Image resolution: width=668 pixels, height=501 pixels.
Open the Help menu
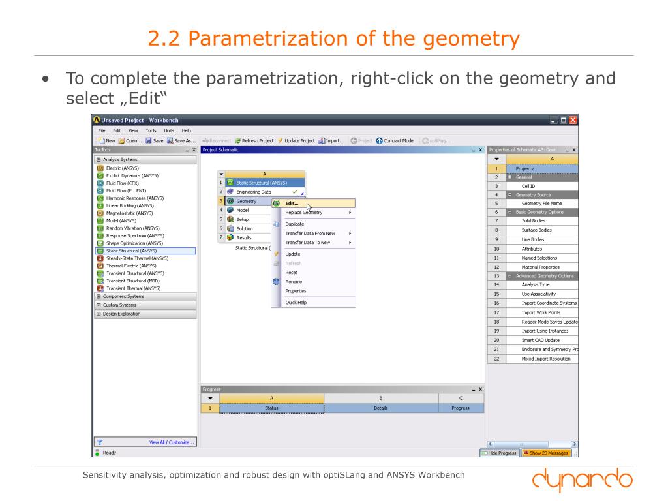coord(187,130)
